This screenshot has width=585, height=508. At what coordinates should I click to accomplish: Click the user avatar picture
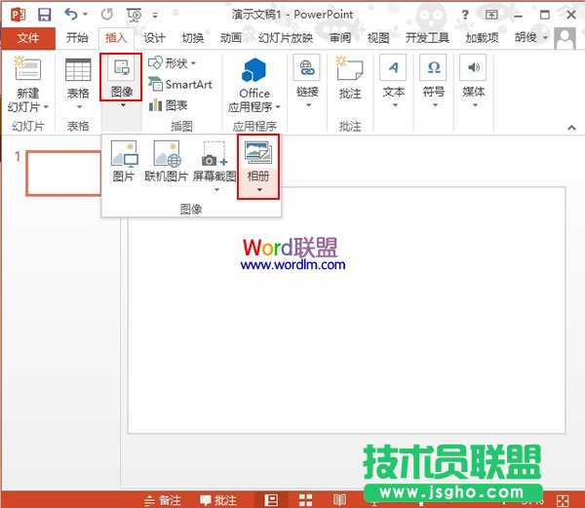click(565, 38)
